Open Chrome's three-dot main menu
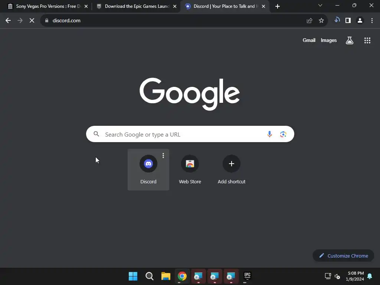380x285 pixels. pyautogui.click(x=372, y=21)
